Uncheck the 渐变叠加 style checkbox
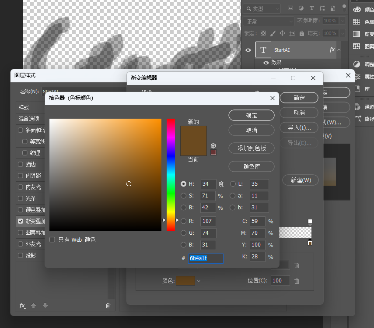This screenshot has height=328, width=374. coord(21,221)
